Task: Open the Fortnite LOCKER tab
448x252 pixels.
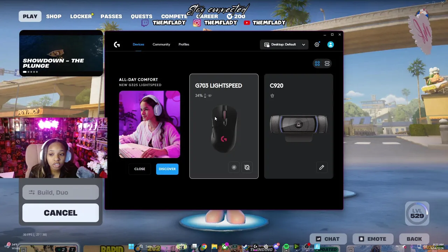Action: 81,16
